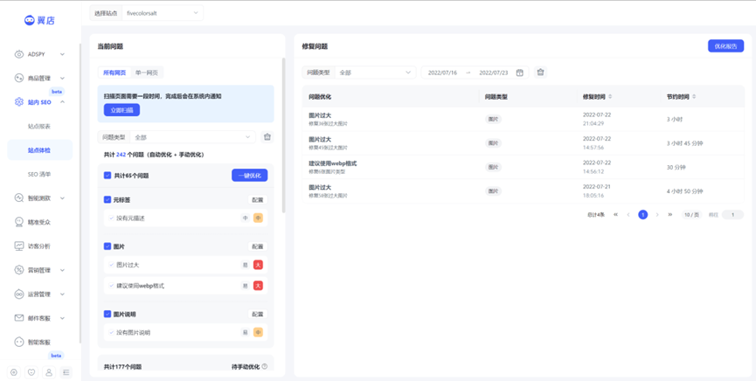Switch to the 所有网页 tab
The image size is (756, 381).
(114, 73)
